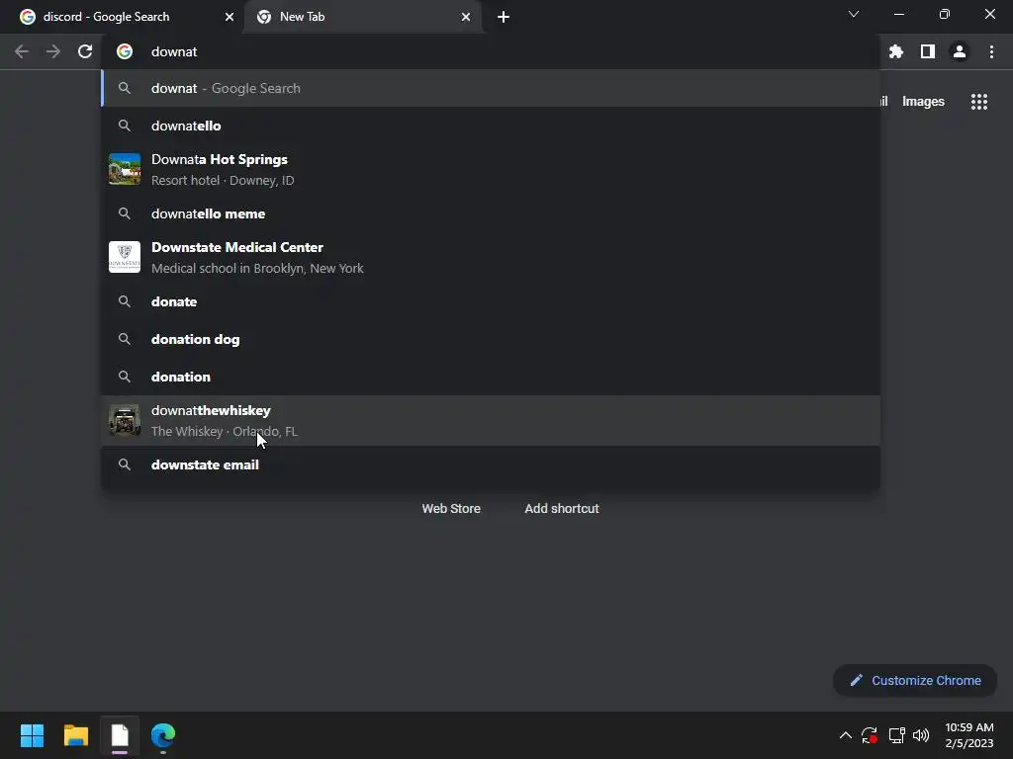Choose the 'downstate email' suggestion
This screenshot has width=1013, height=759.
click(x=491, y=464)
